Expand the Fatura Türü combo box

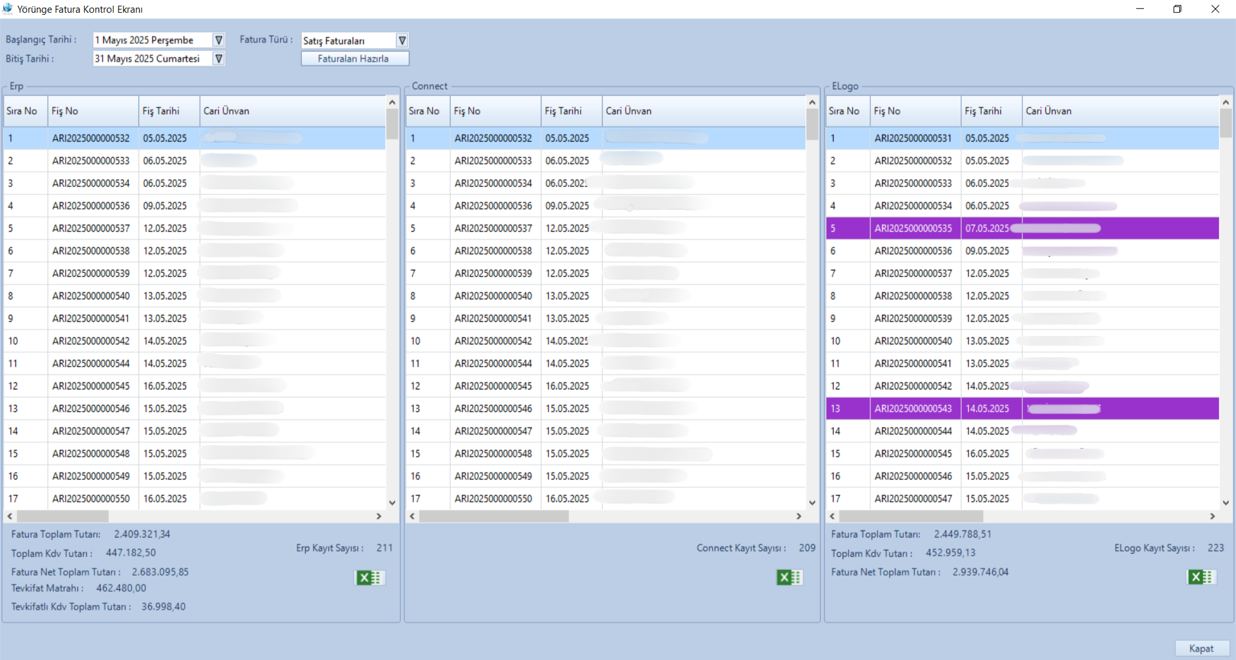click(402, 41)
